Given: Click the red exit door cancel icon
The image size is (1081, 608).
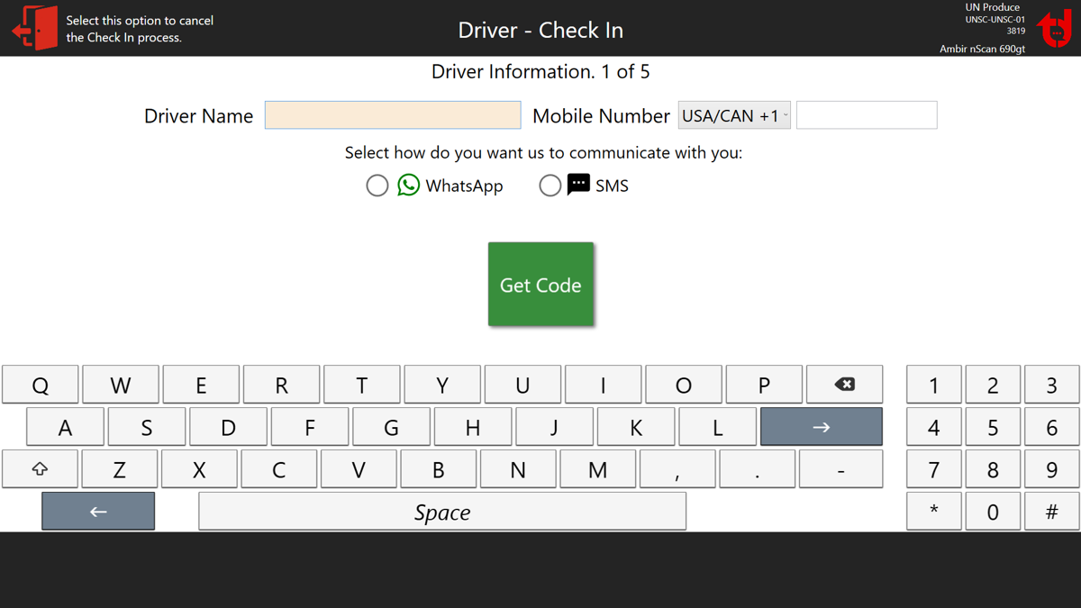Looking at the screenshot, I should pos(34,28).
